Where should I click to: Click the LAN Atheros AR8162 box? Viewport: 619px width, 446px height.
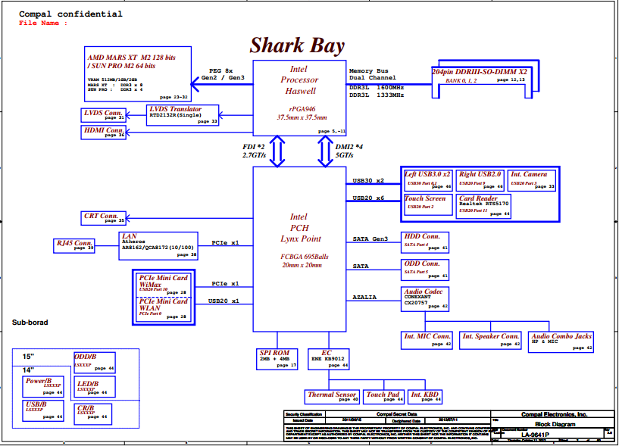pyautogui.click(x=158, y=246)
